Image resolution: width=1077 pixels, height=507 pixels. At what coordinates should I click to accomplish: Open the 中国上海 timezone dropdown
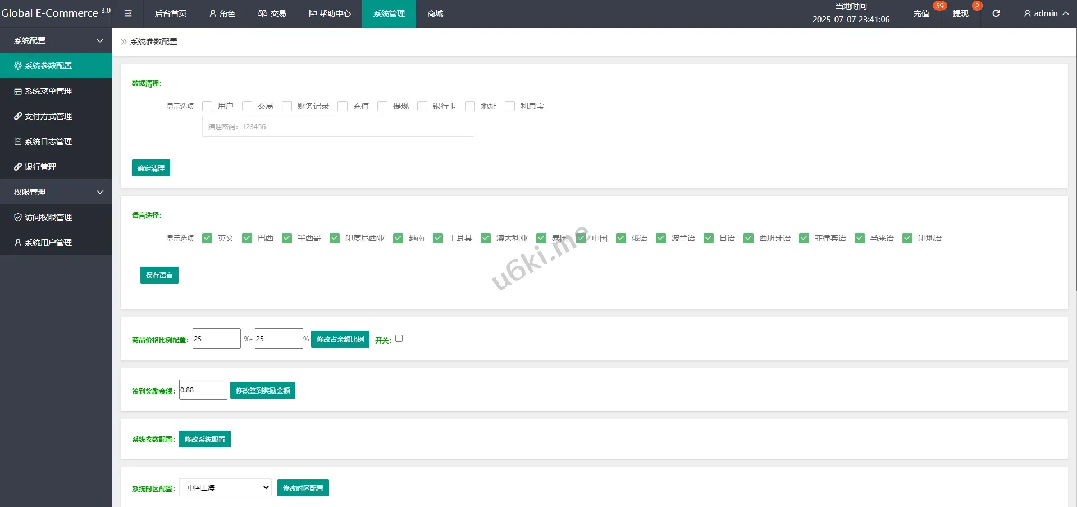(225, 487)
